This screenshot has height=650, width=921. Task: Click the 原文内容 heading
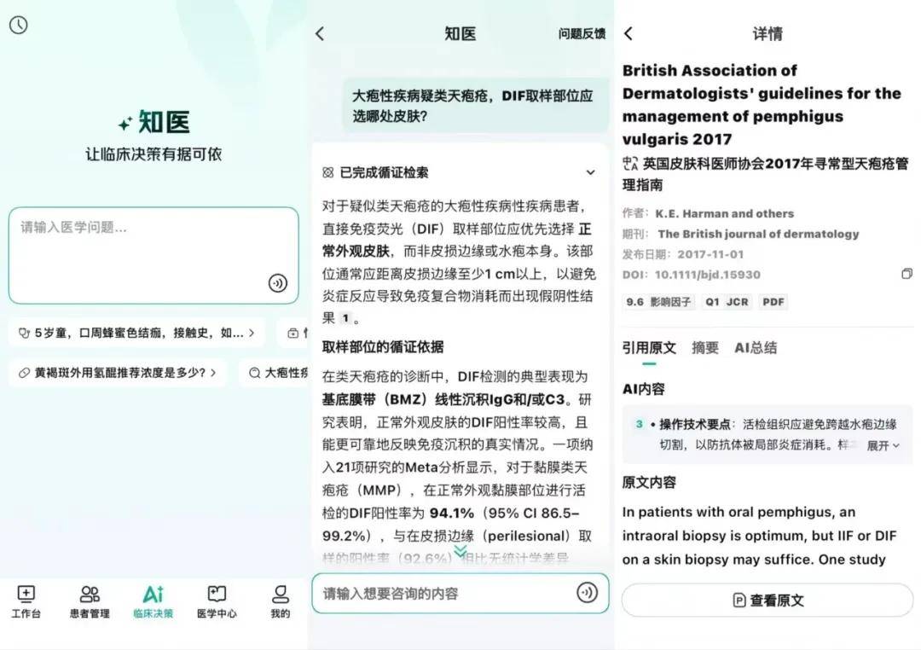[649, 483]
